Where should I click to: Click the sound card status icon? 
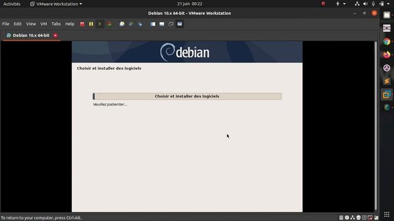(x=364, y=217)
